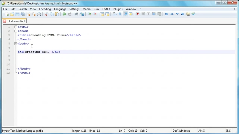Open the Plugins menu
This screenshot has height=134, width=239.
(x=118, y=9)
